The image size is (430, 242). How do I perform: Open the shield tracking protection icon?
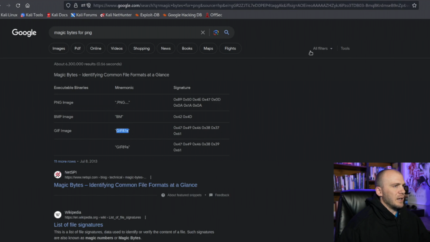point(68,5)
